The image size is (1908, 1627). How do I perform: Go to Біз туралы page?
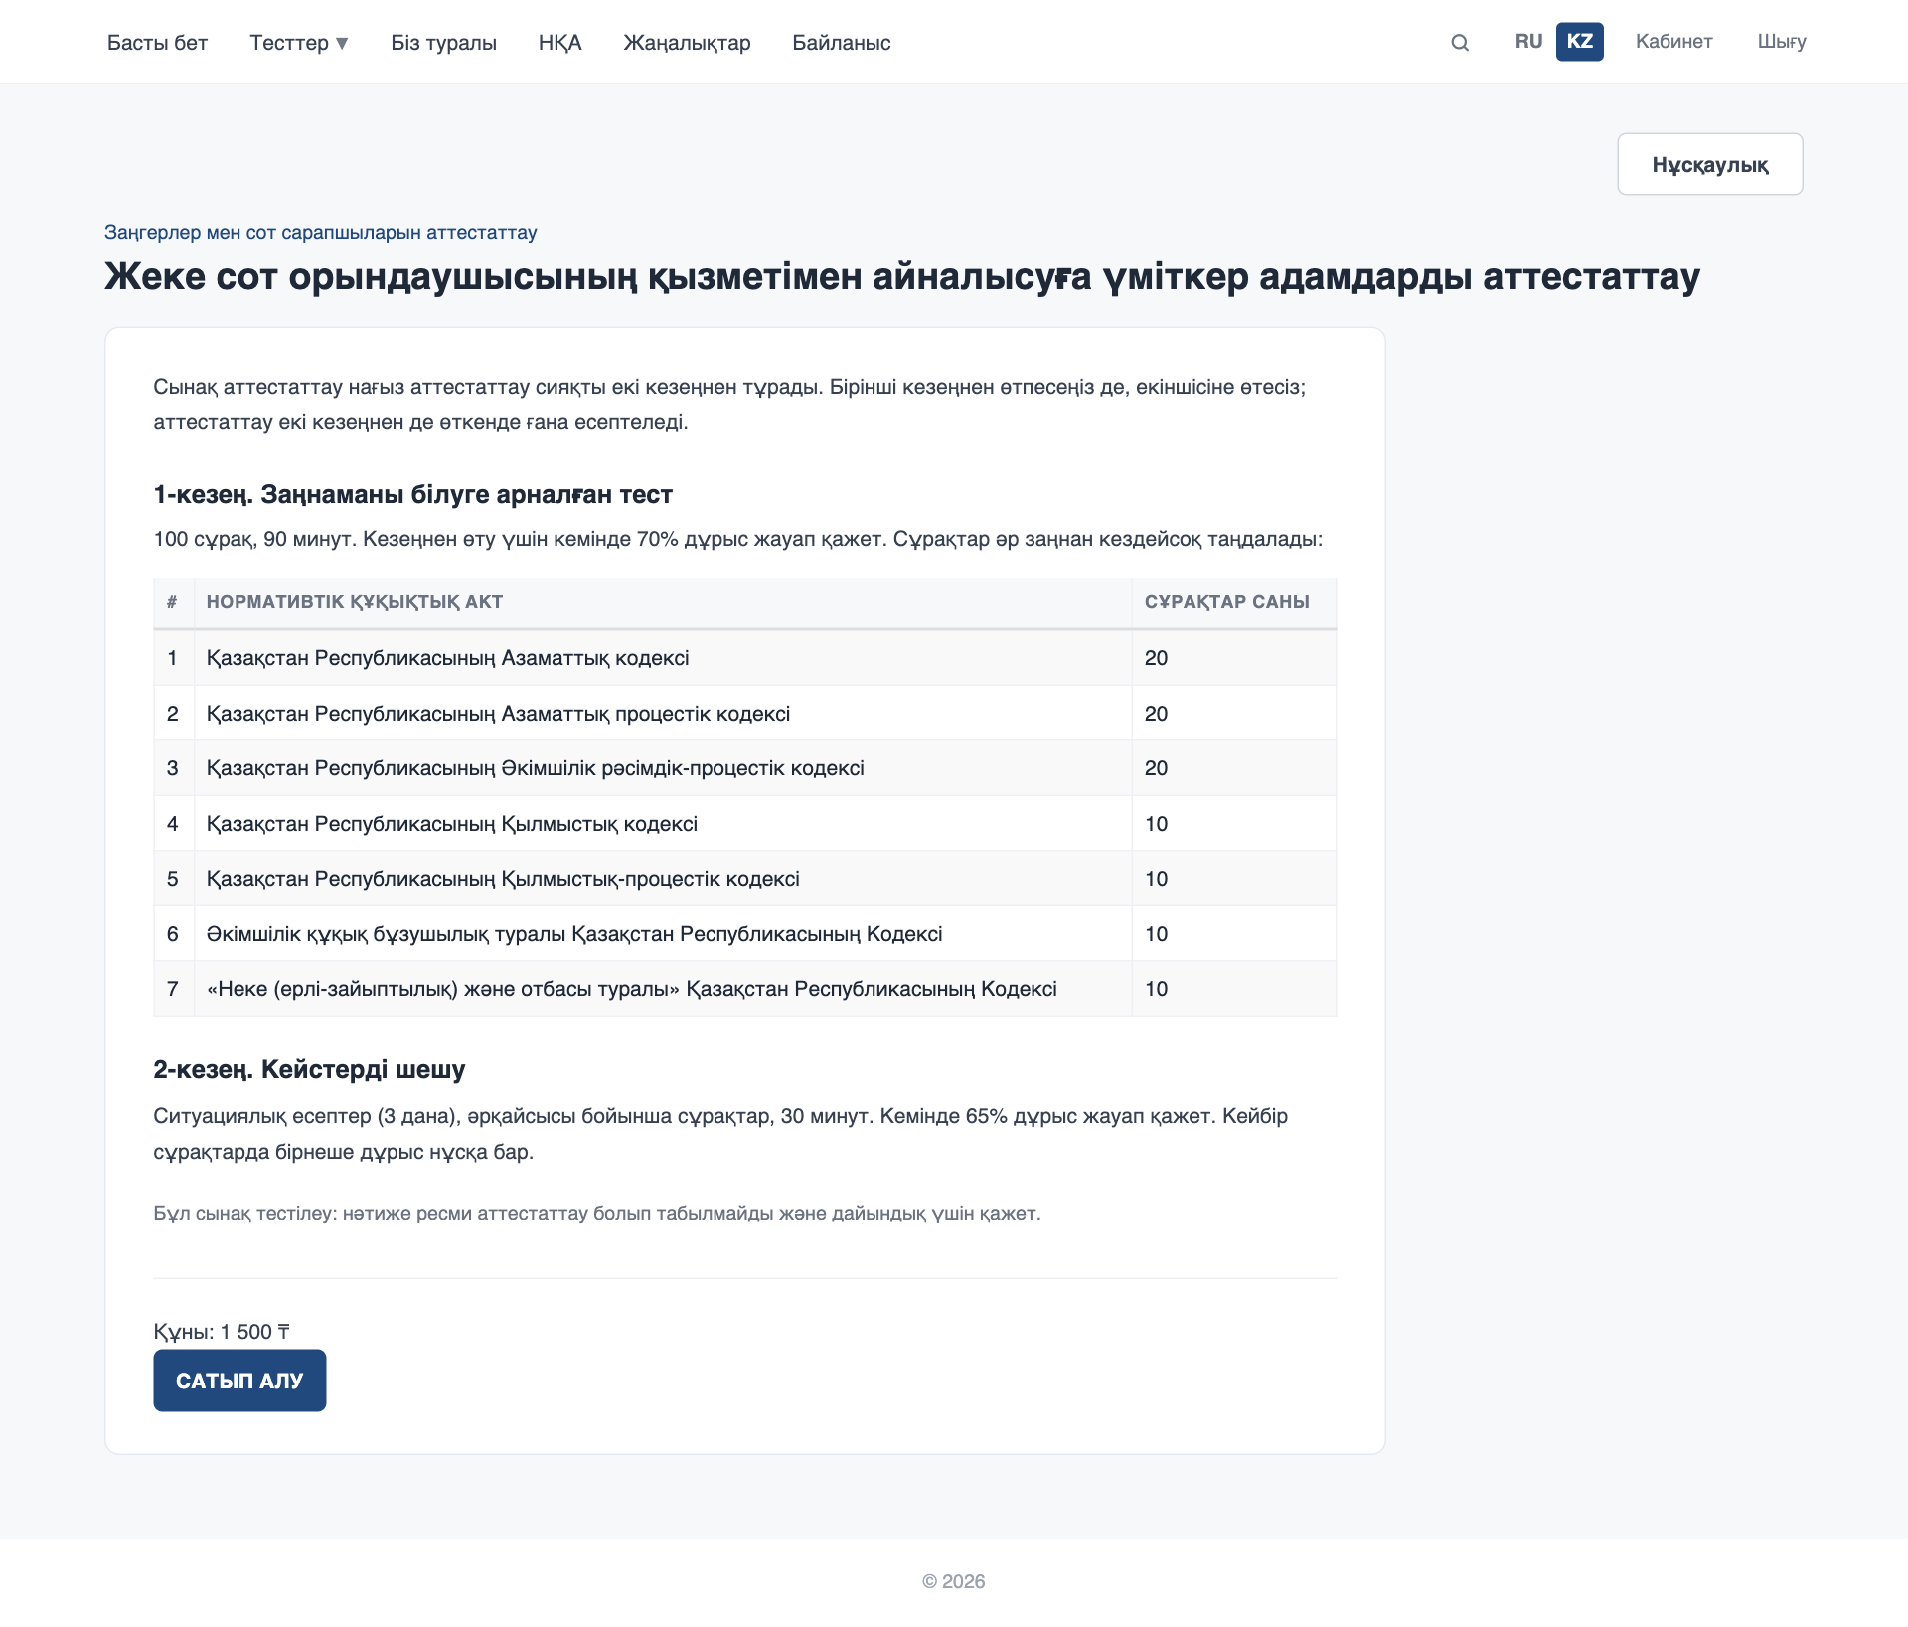pyautogui.click(x=443, y=43)
